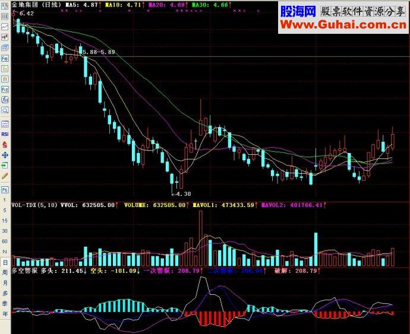Click the 多空警报 indicator name

[x=24, y=271]
